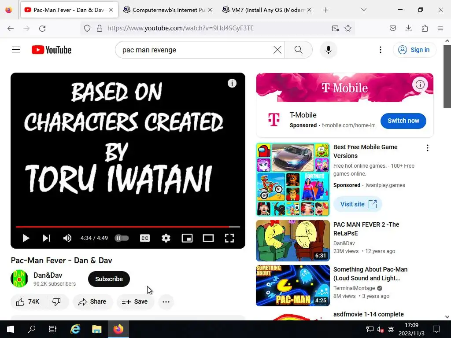Clear the search box text
The image size is (451, 338).
(277, 50)
